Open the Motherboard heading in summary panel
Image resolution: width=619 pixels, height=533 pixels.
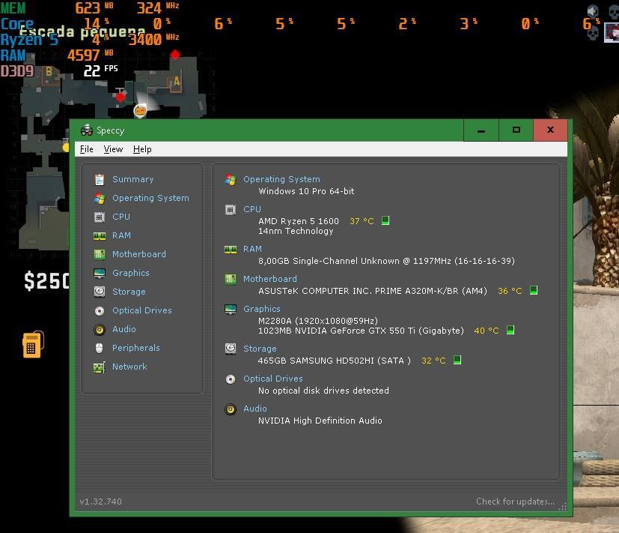click(x=269, y=279)
